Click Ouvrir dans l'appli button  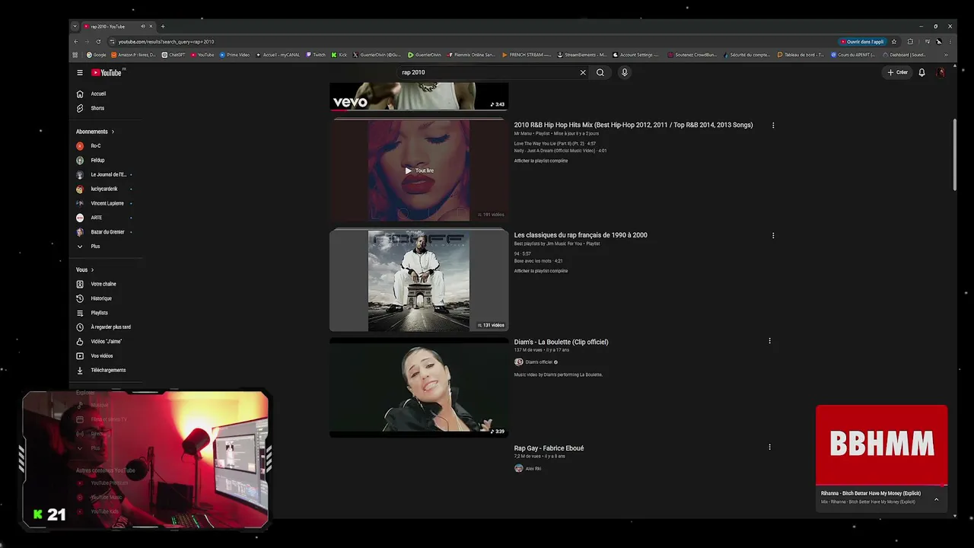[862, 42]
